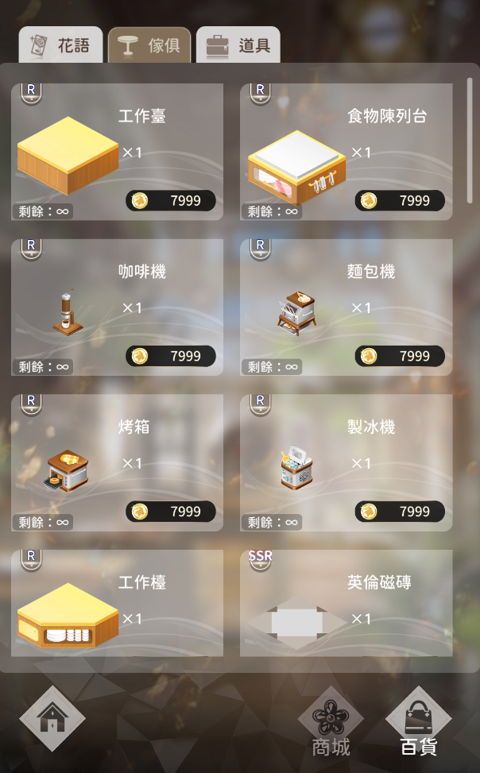480x773 pixels.
Task: Click the 7999 price button for 麵包機
Action: (x=400, y=356)
